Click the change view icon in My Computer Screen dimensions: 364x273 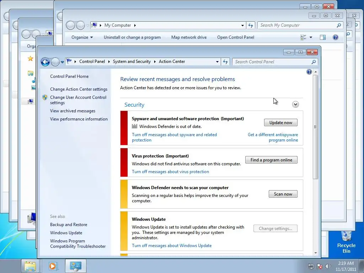(x=303, y=37)
